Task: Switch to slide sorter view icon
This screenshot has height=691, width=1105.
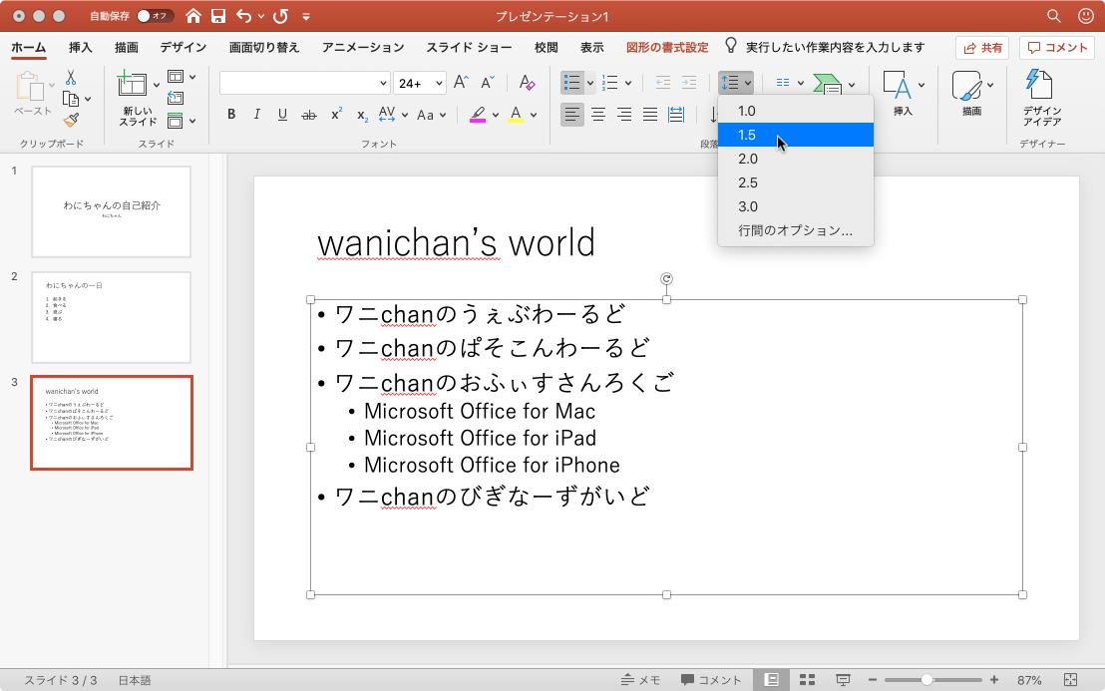Action: [808, 679]
